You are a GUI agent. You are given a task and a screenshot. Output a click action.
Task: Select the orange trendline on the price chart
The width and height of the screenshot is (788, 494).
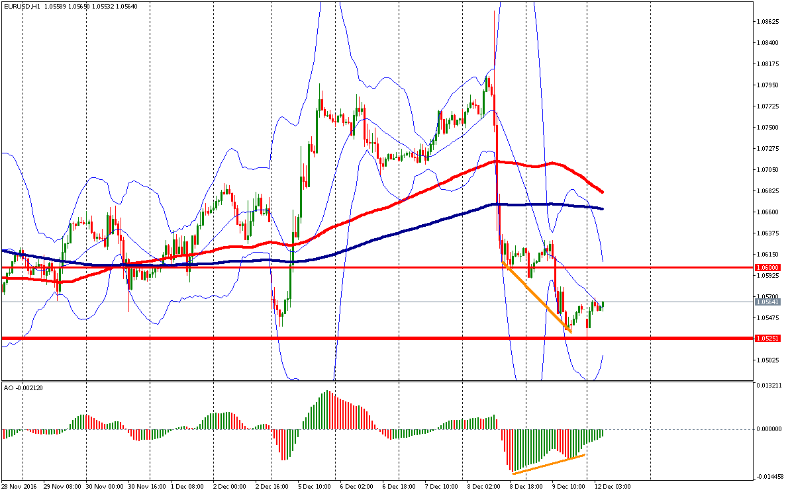(537, 297)
